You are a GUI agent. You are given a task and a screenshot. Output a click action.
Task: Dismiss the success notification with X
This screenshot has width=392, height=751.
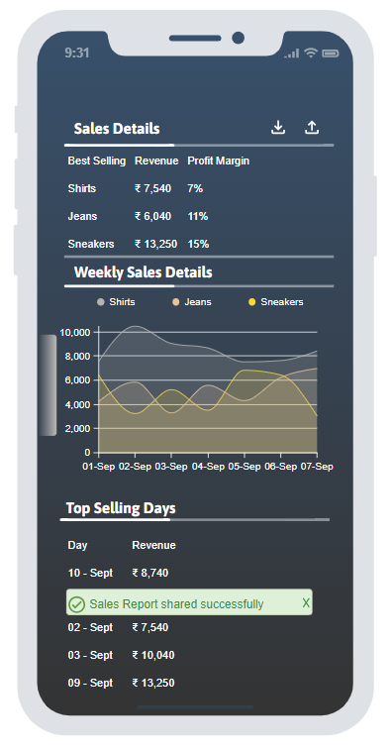306,603
